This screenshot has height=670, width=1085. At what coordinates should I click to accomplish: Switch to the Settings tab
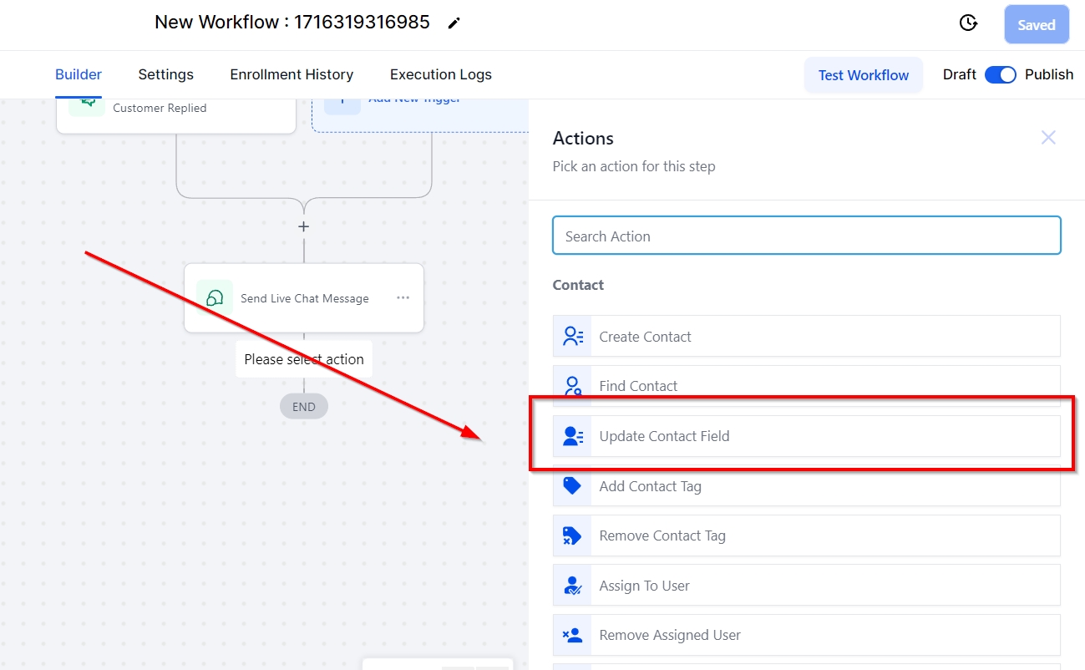[165, 74]
